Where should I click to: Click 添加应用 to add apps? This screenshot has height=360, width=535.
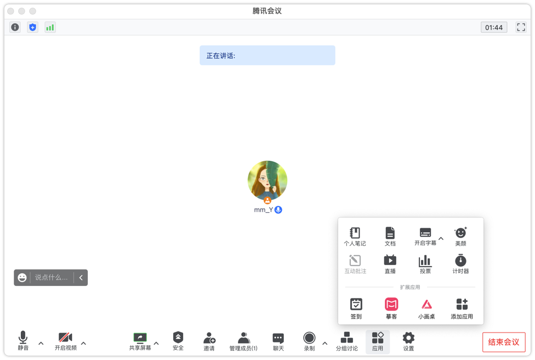click(x=462, y=309)
